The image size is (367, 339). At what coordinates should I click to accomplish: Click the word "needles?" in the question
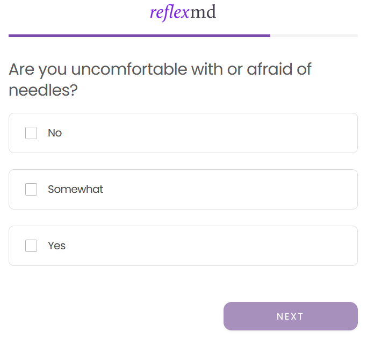(43, 90)
